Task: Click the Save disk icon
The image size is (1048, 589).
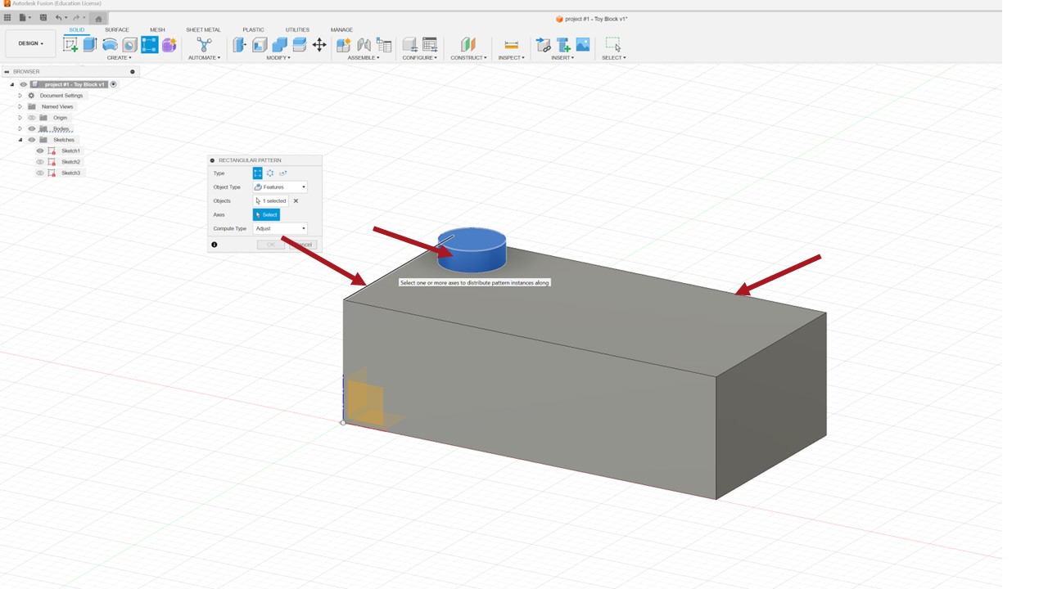Action: click(x=42, y=17)
